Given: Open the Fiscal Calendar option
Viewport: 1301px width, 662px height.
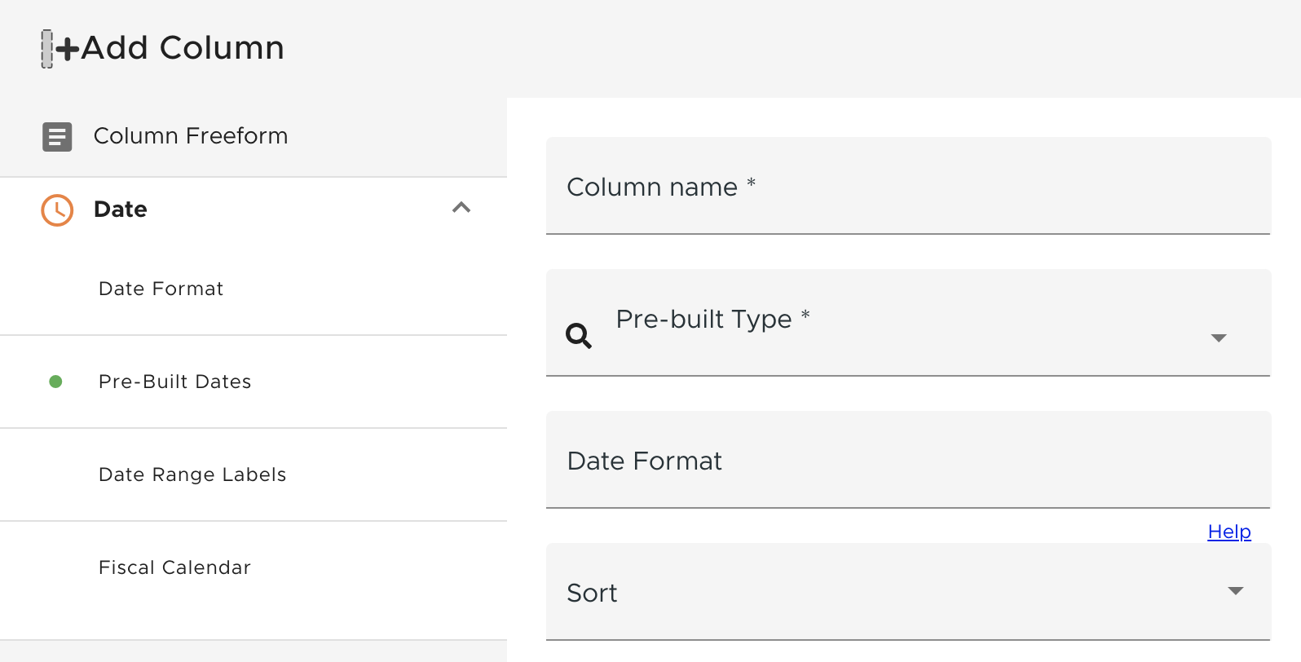Looking at the screenshot, I should tap(174, 567).
